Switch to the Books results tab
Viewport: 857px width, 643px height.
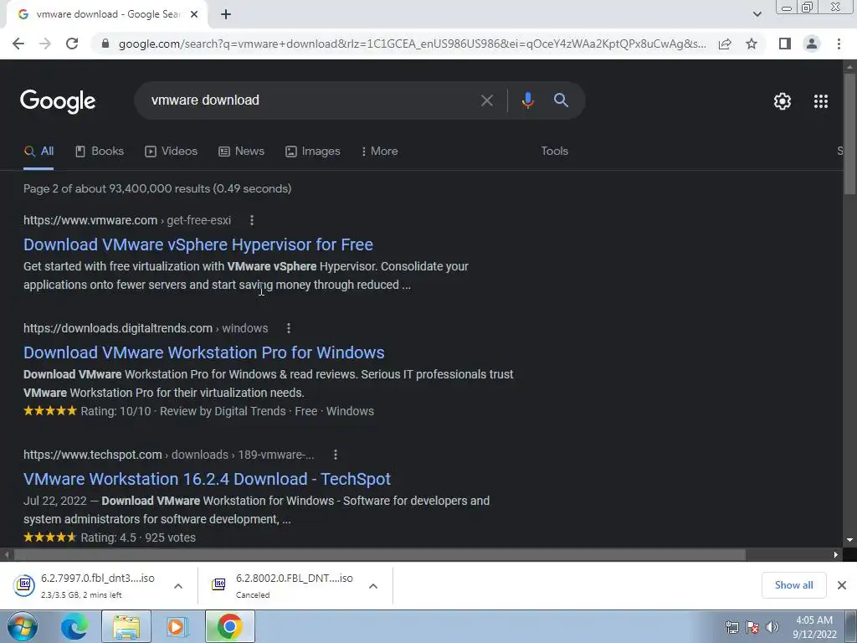tap(100, 152)
